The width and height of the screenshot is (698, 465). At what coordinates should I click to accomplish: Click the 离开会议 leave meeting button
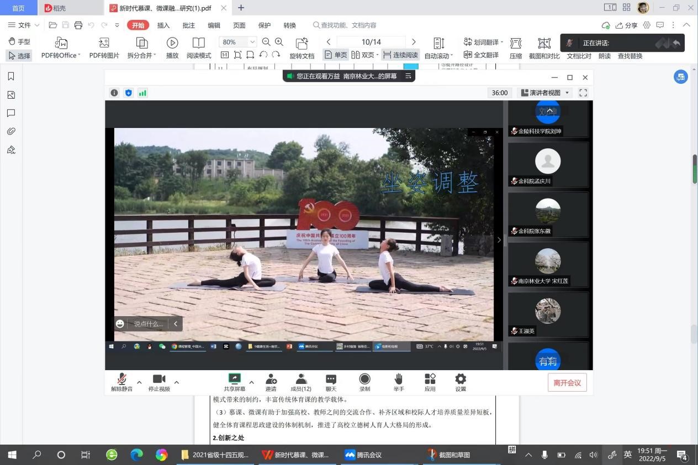(x=567, y=382)
